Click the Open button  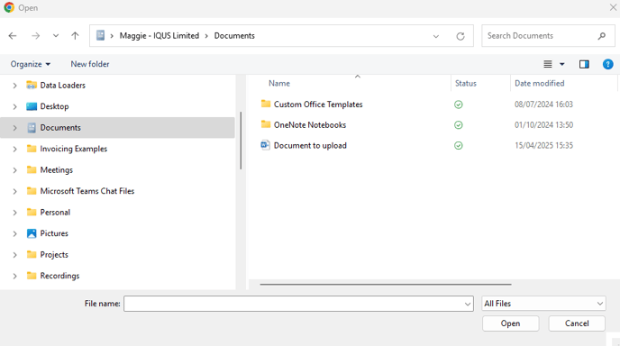510,323
